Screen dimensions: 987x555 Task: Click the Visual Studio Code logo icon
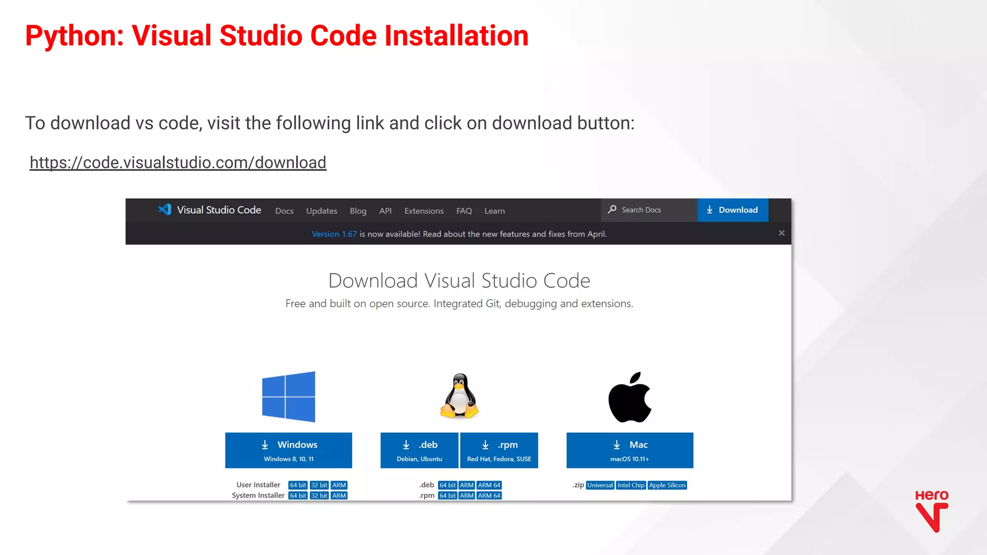pyautogui.click(x=165, y=209)
